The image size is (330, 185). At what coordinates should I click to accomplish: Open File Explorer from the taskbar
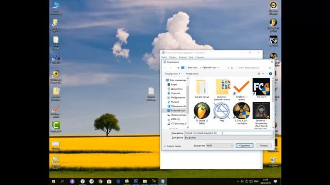(145, 181)
